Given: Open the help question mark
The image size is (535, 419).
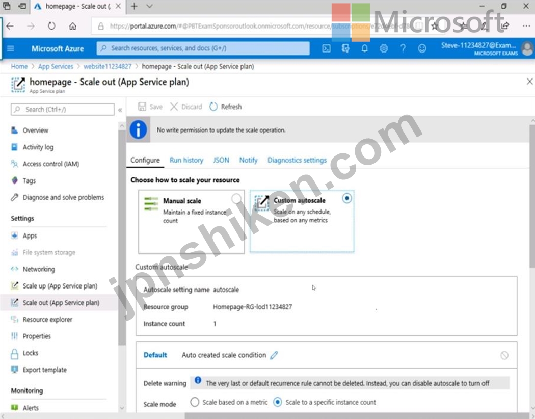Looking at the screenshot, I should point(403,48).
